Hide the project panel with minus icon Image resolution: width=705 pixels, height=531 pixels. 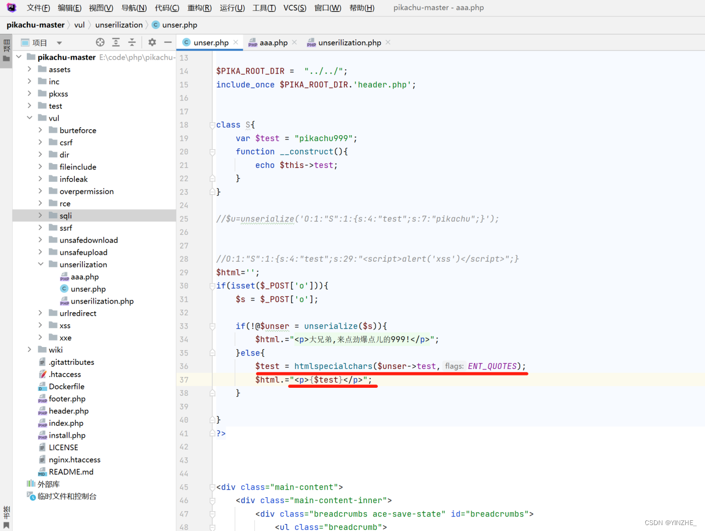tap(168, 42)
